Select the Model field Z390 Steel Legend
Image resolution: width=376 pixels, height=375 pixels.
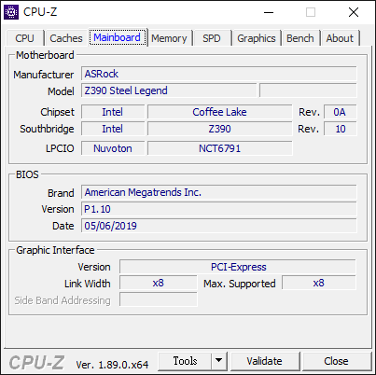[x=169, y=90]
